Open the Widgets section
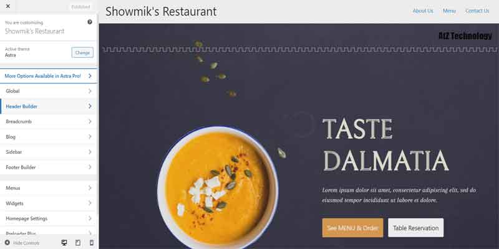The height and width of the screenshot is (249, 499). (x=49, y=204)
